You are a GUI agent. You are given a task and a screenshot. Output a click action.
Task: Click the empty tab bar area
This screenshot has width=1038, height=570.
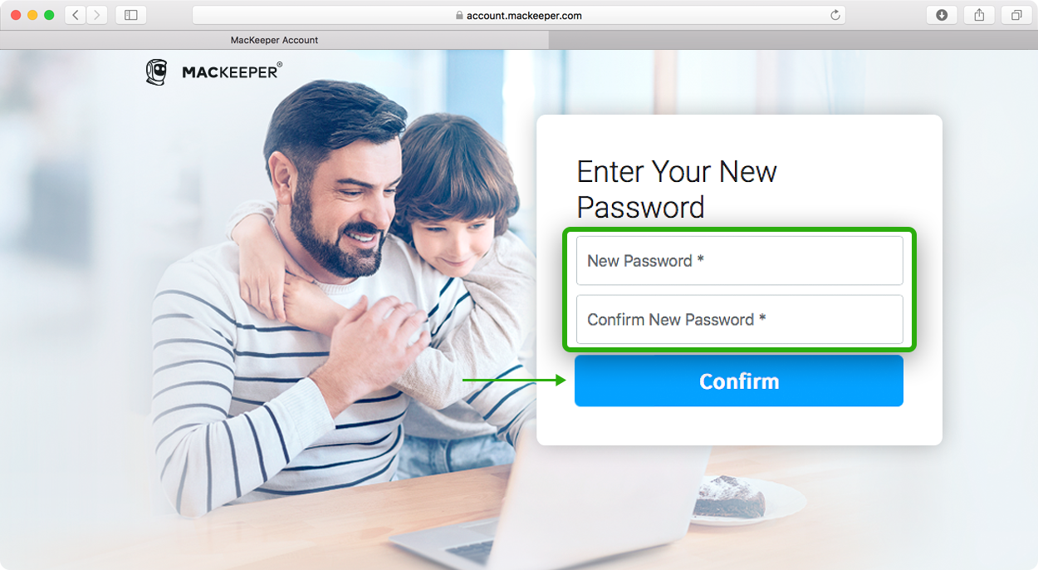(x=793, y=40)
